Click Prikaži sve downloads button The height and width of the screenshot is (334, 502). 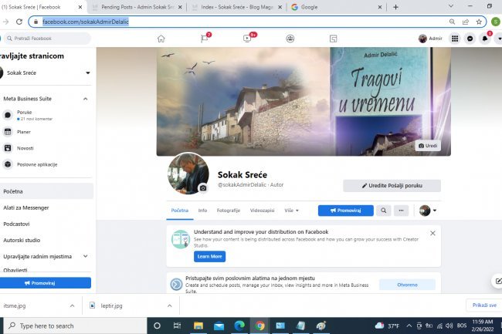(484, 305)
